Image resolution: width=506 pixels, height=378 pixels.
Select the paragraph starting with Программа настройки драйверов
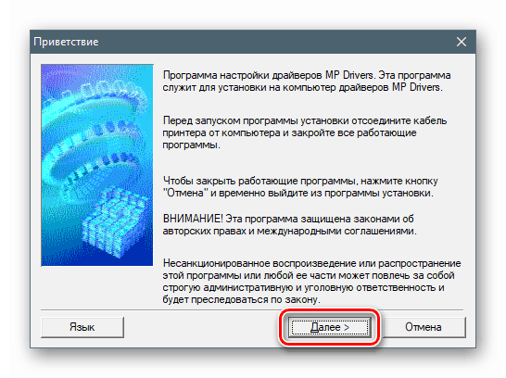pyautogui.click(x=307, y=82)
